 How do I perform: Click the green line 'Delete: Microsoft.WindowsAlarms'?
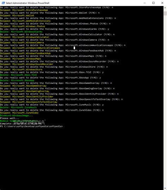point(21,32)
